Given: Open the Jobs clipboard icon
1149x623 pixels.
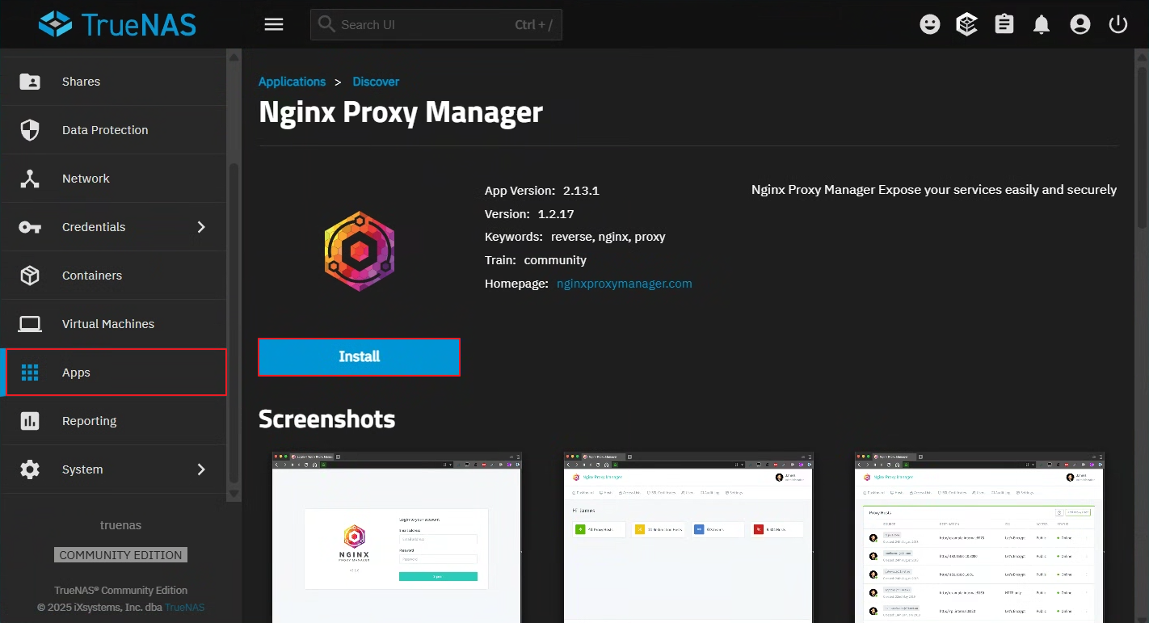Looking at the screenshot, I should tap(1004, 24).
